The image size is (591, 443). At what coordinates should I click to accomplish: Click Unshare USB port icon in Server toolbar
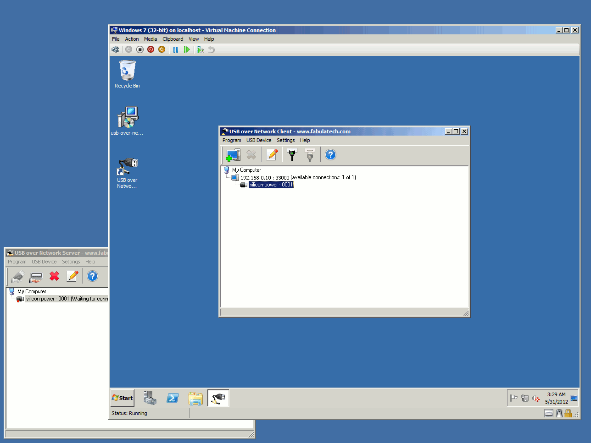[x=36, y=276]
